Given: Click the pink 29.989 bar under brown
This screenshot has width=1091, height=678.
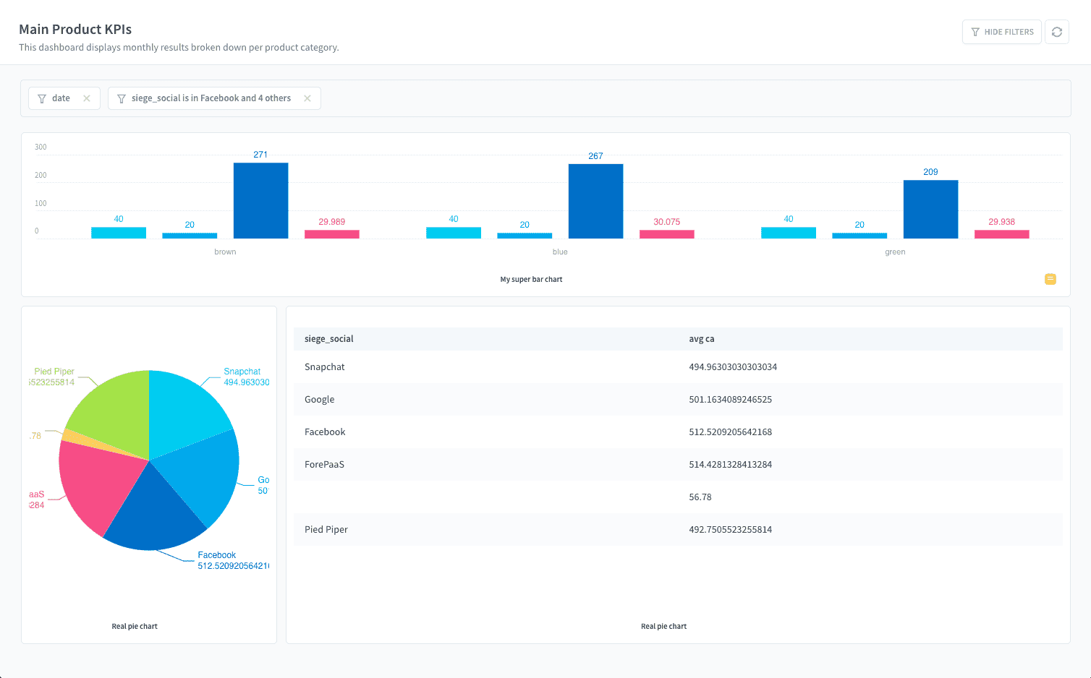Looking at the screenshot, I should click(x=332, y=234).
